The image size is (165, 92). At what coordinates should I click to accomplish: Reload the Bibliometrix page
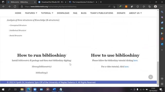pos(15,6)
